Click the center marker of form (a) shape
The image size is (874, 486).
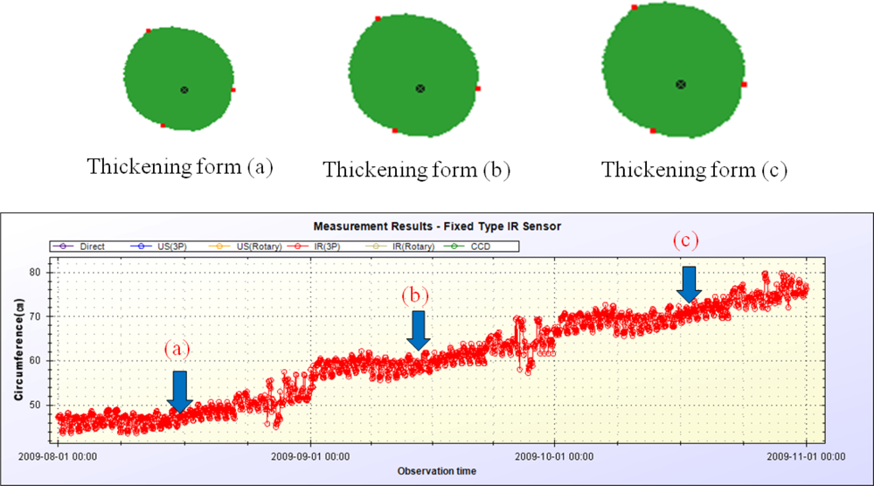coord(184,90)
